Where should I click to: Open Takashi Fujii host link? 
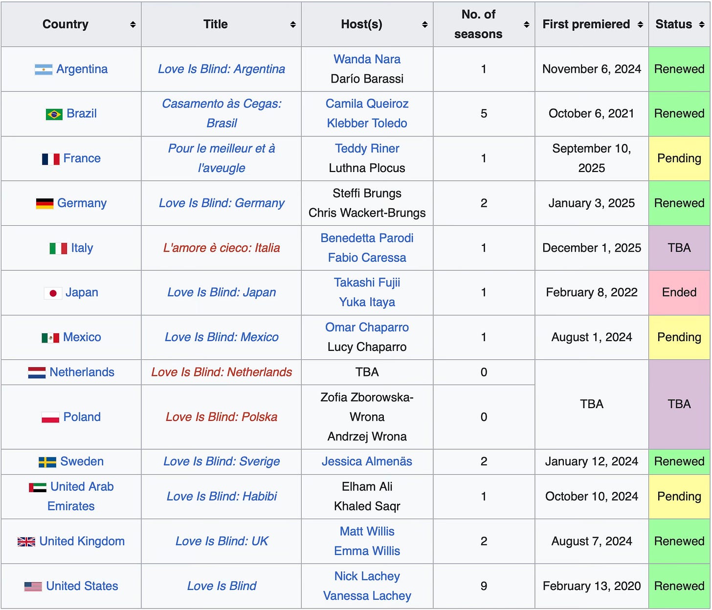tap(367, 283)
